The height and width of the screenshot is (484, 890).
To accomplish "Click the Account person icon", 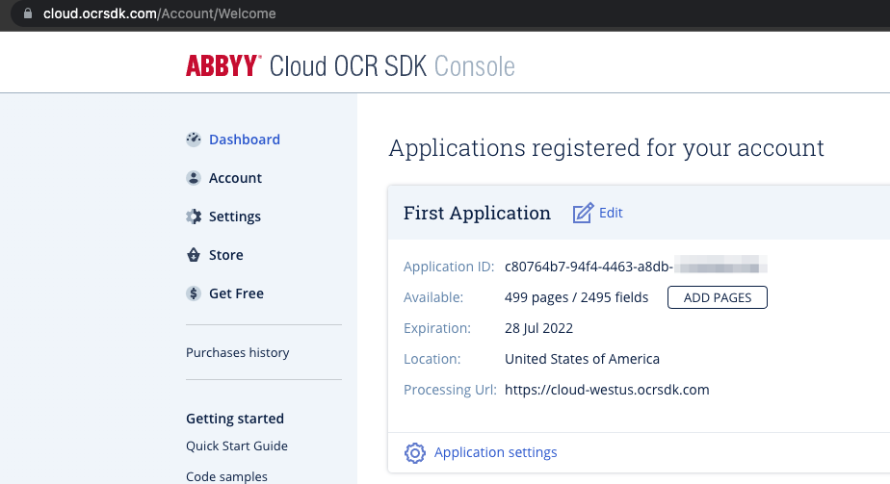I will coord(194,178).
